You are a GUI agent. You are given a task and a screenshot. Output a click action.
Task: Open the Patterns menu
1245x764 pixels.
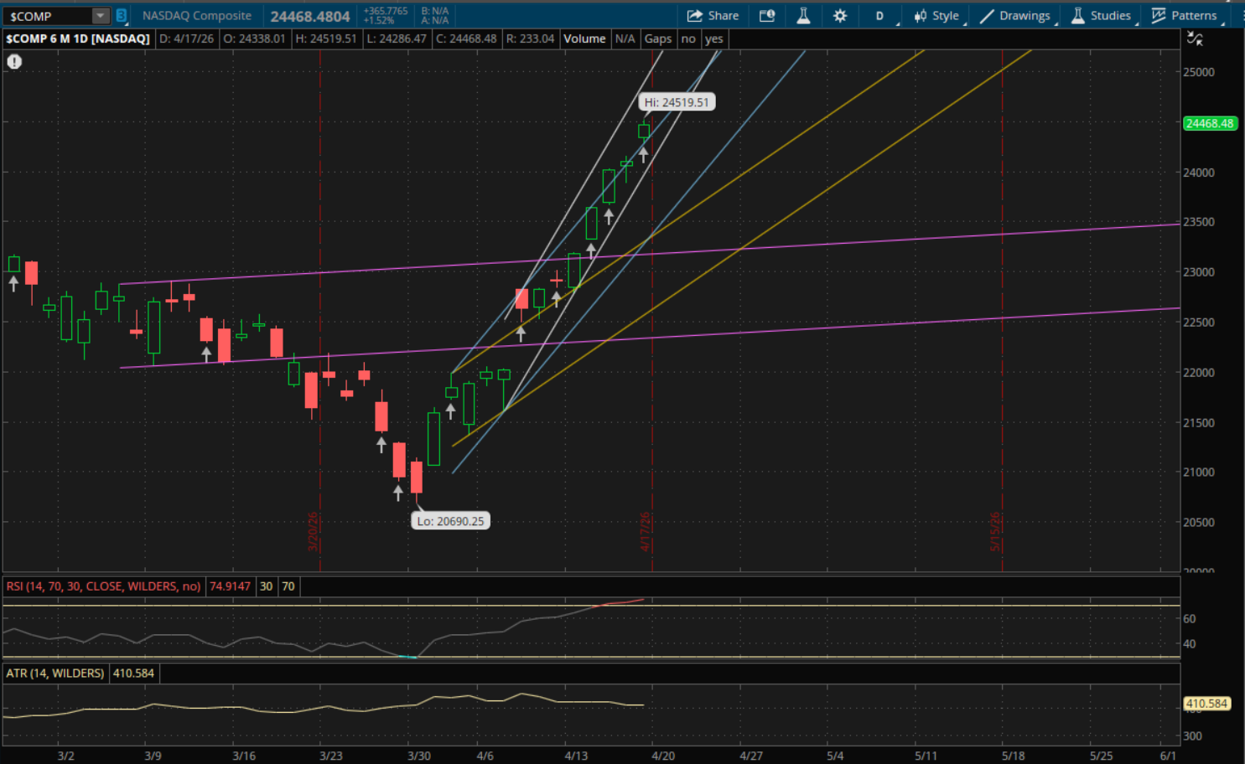tap(1184, 16)
